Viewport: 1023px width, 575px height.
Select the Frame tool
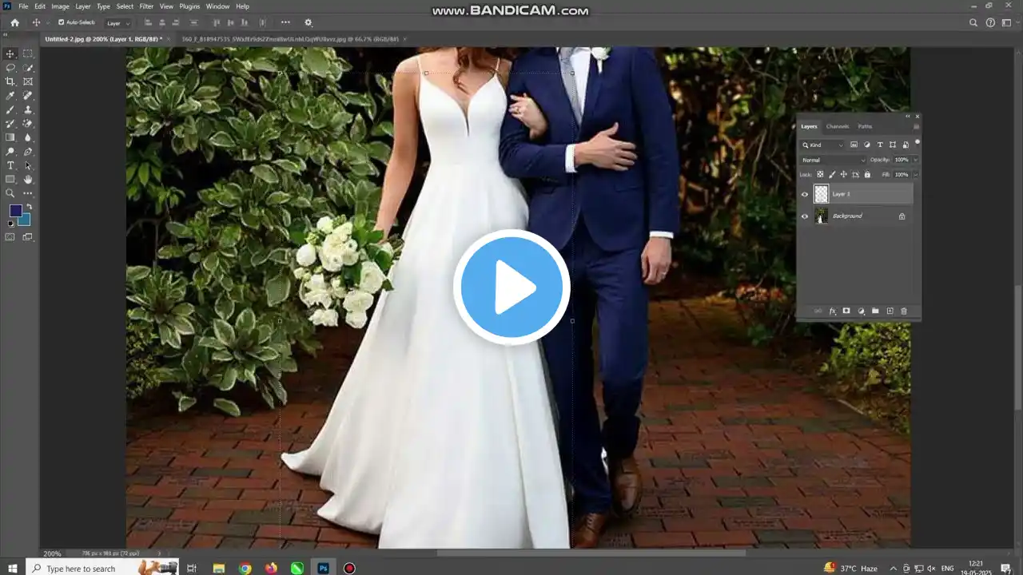pyautogui.click(x=28, y=81)
